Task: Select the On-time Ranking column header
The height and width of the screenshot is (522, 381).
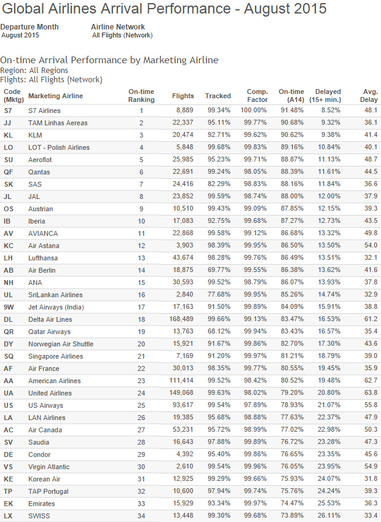Action: point(141,96)
